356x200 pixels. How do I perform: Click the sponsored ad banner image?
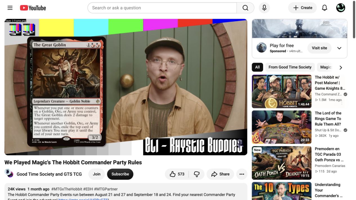299,28
